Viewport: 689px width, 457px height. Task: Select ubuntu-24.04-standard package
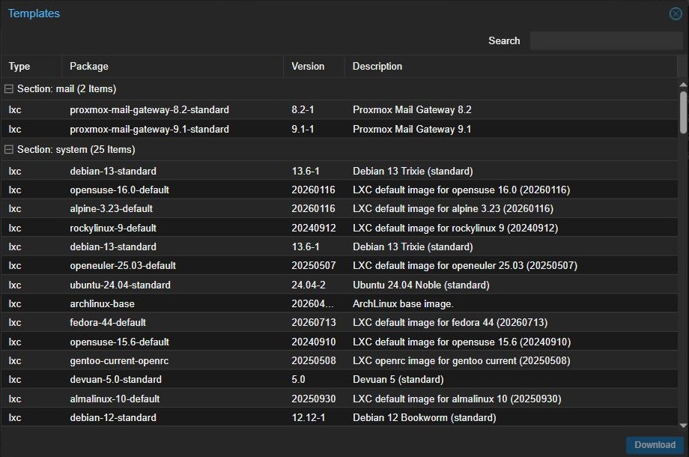pyautogui.click(x=120, y=285)
